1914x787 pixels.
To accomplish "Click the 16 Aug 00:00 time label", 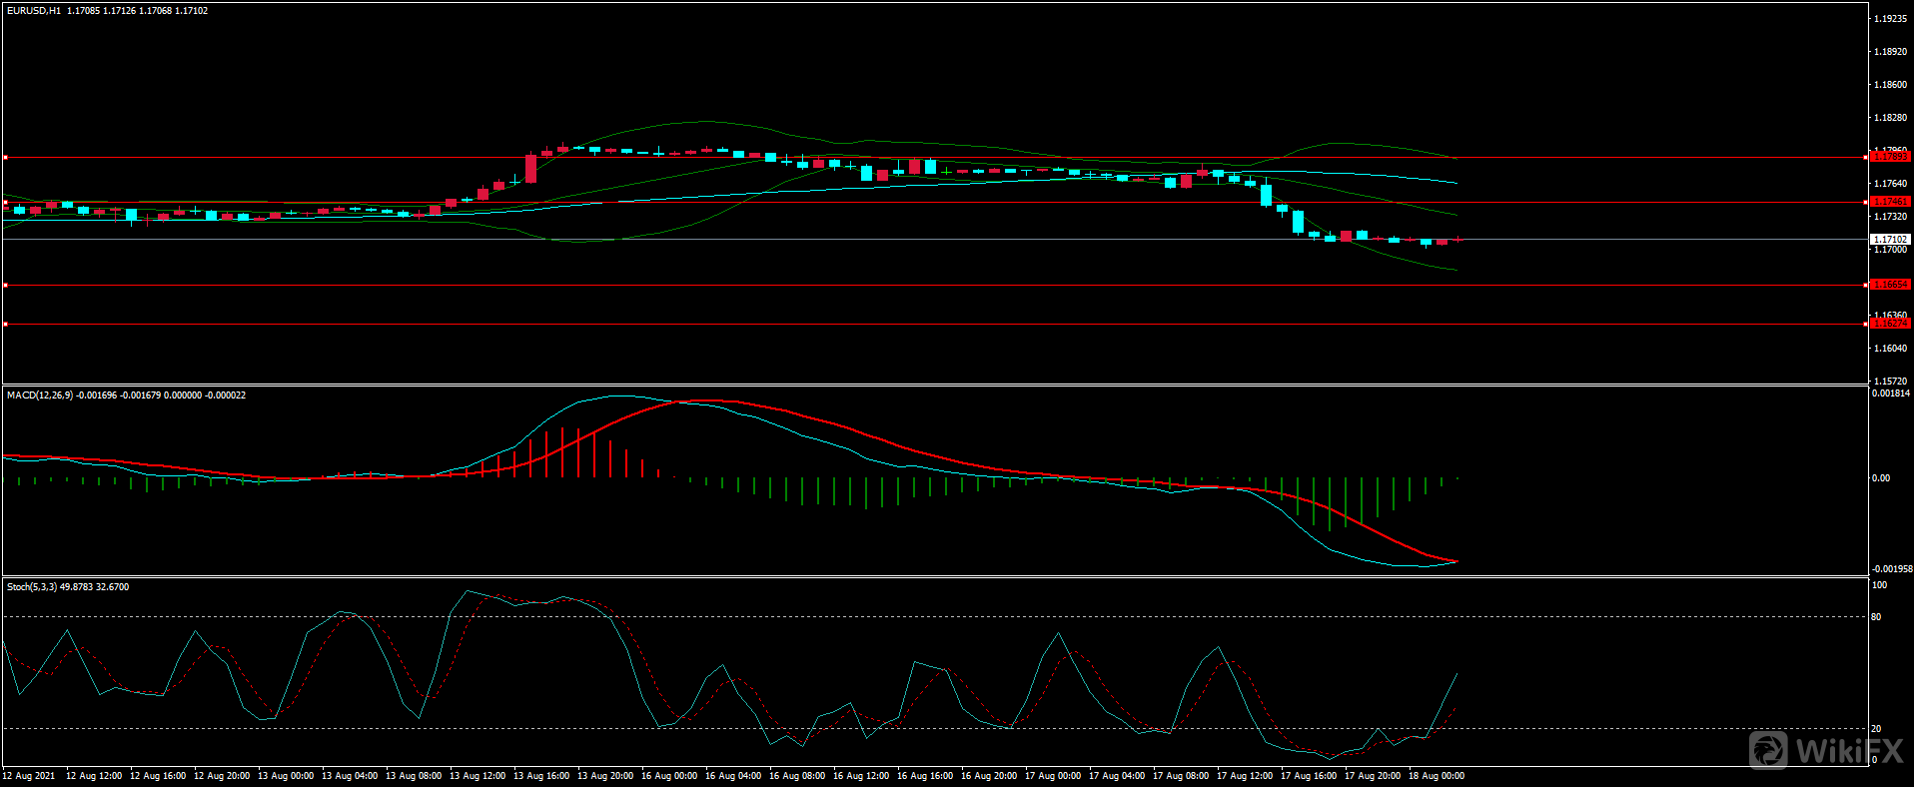I will coord(669,776).
